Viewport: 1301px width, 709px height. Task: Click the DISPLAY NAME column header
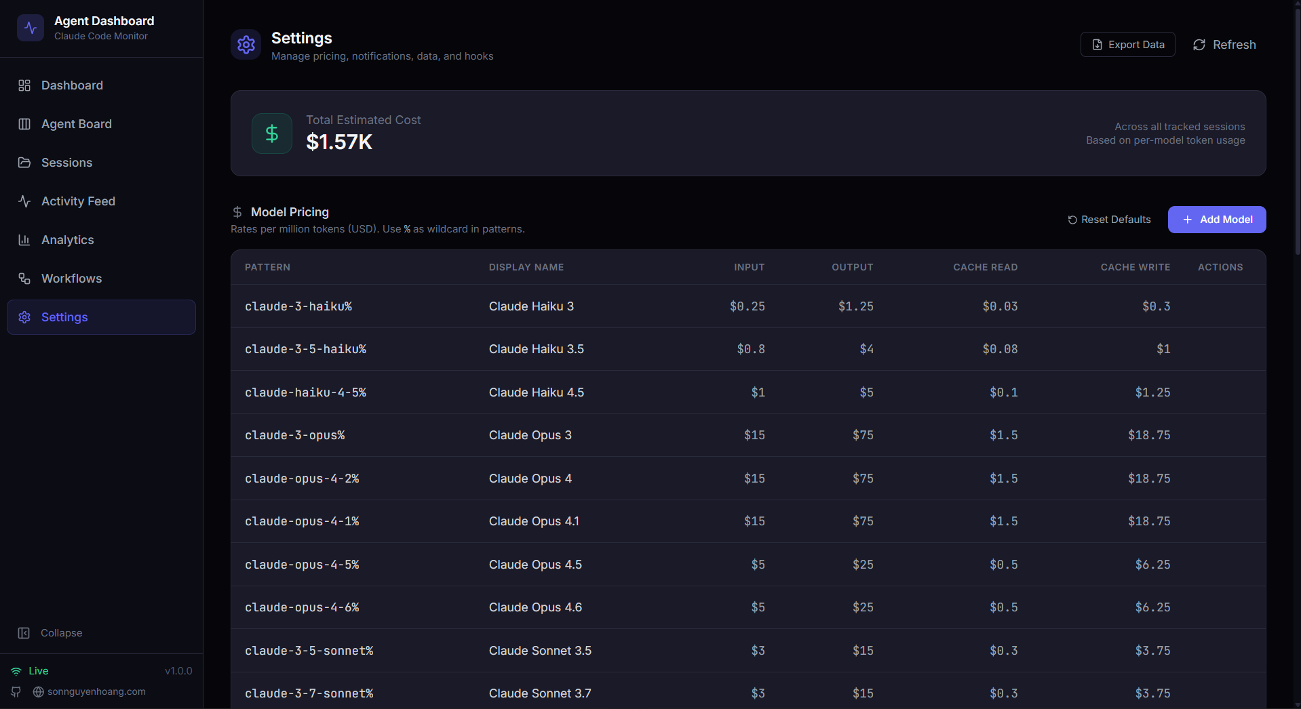526,267
